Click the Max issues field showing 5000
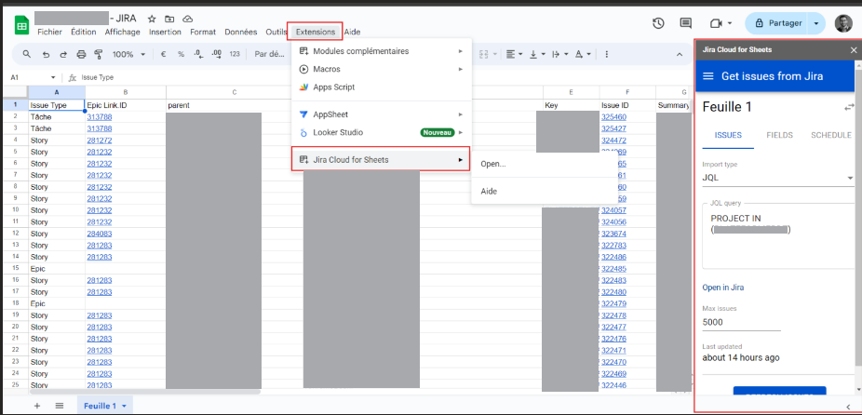Image resolution: width=862 pixels, height=415 pixels. coord(742,322)
